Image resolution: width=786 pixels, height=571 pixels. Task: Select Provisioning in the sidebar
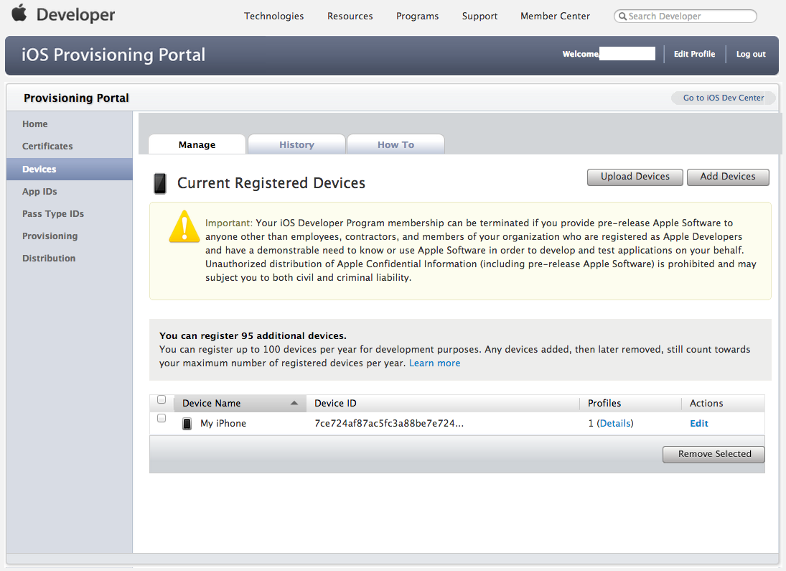coord(50,236)
